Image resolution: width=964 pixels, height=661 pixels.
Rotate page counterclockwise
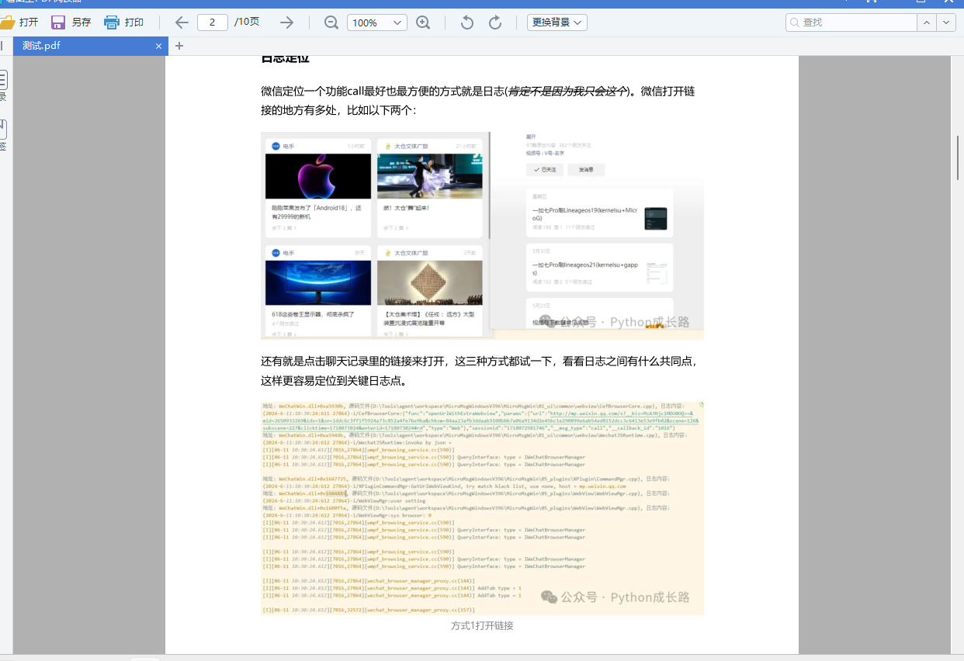click(x=466, y=22)
